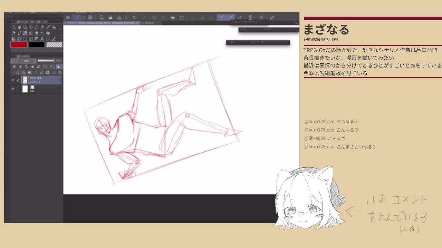Select the Pen tool
This screenshot has width=442, height=248.
click(13, 33)
